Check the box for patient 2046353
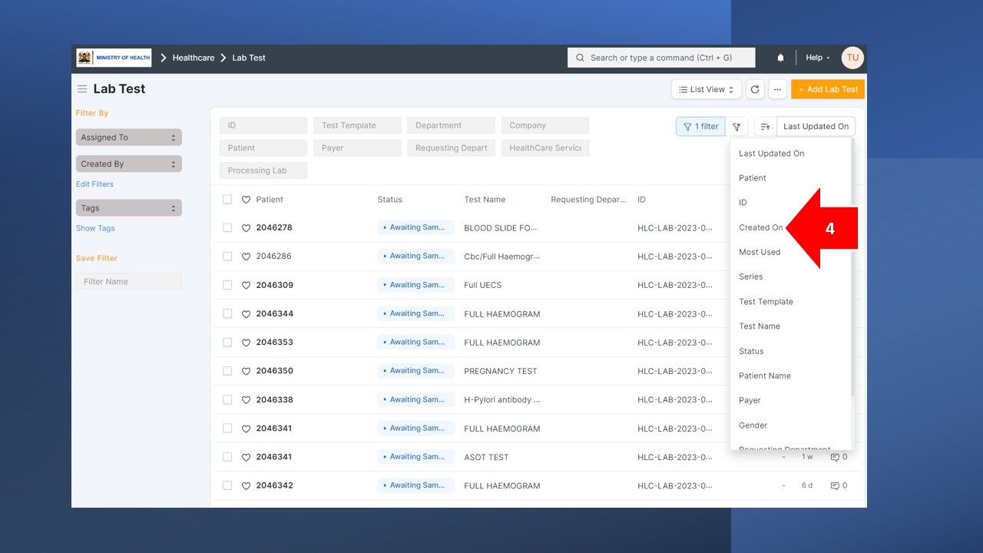Screen dimensions: 983x553 pos(227,343)
